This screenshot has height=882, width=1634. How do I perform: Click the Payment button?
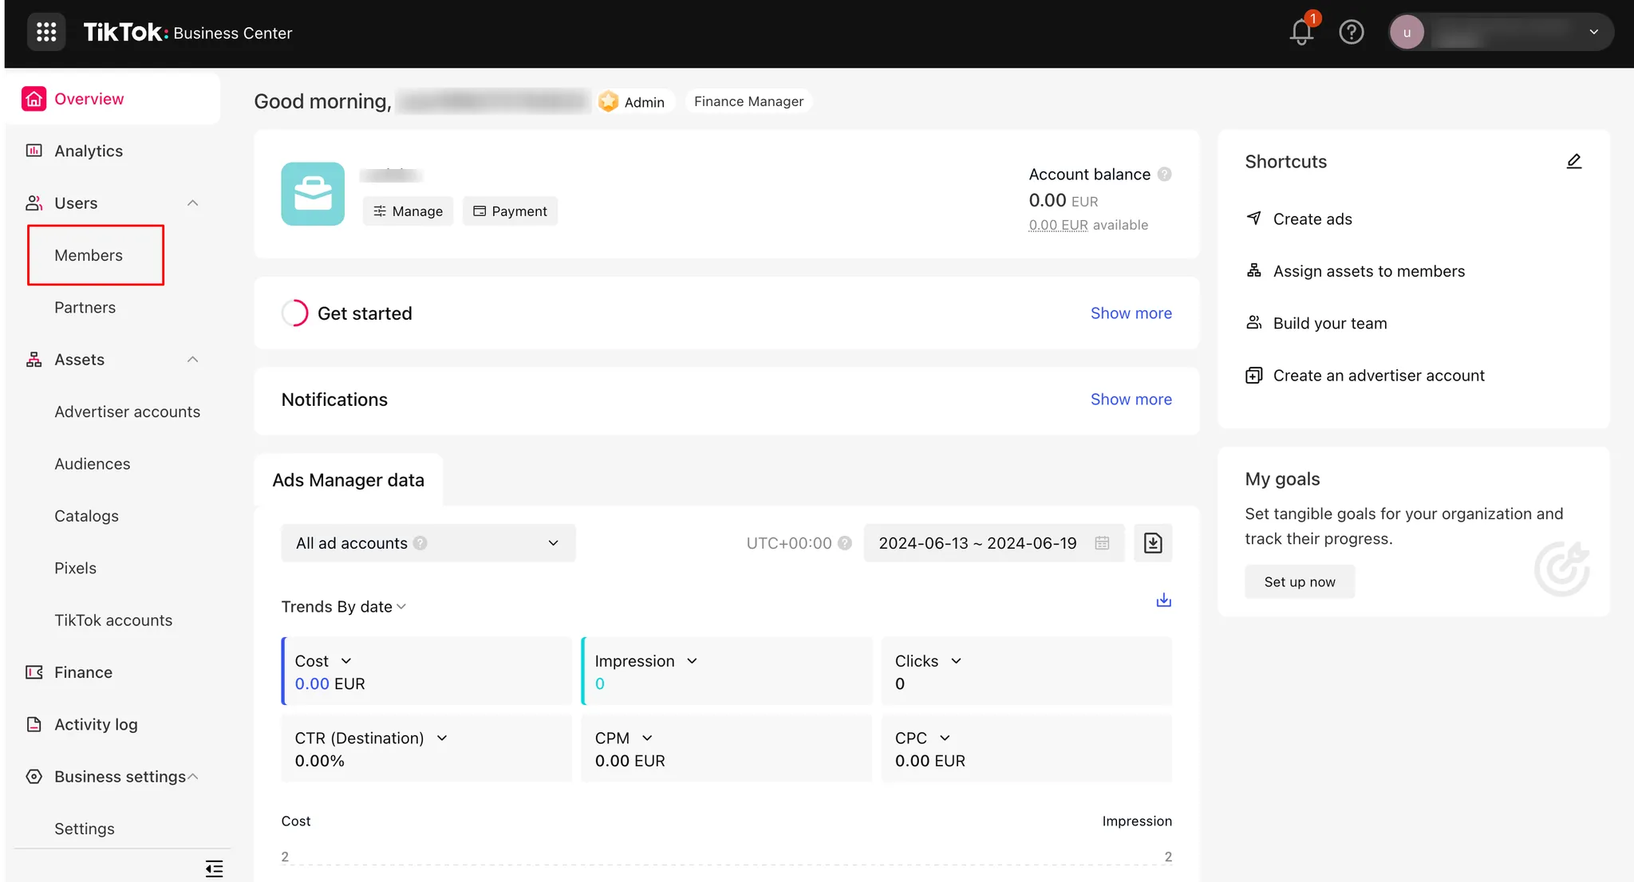pos(510,211)
